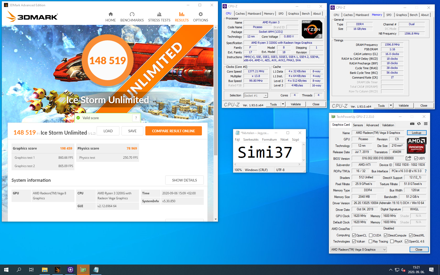Open the Caches tab in left CPU-Z
440x275 pixels.
[x=240, y=14]
